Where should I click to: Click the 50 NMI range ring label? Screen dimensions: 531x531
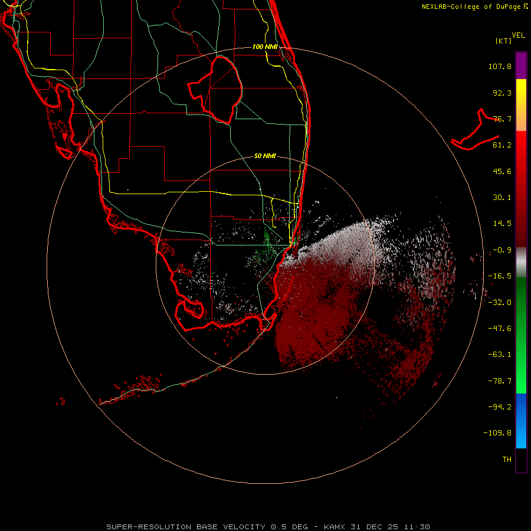(x=265, y=156)
